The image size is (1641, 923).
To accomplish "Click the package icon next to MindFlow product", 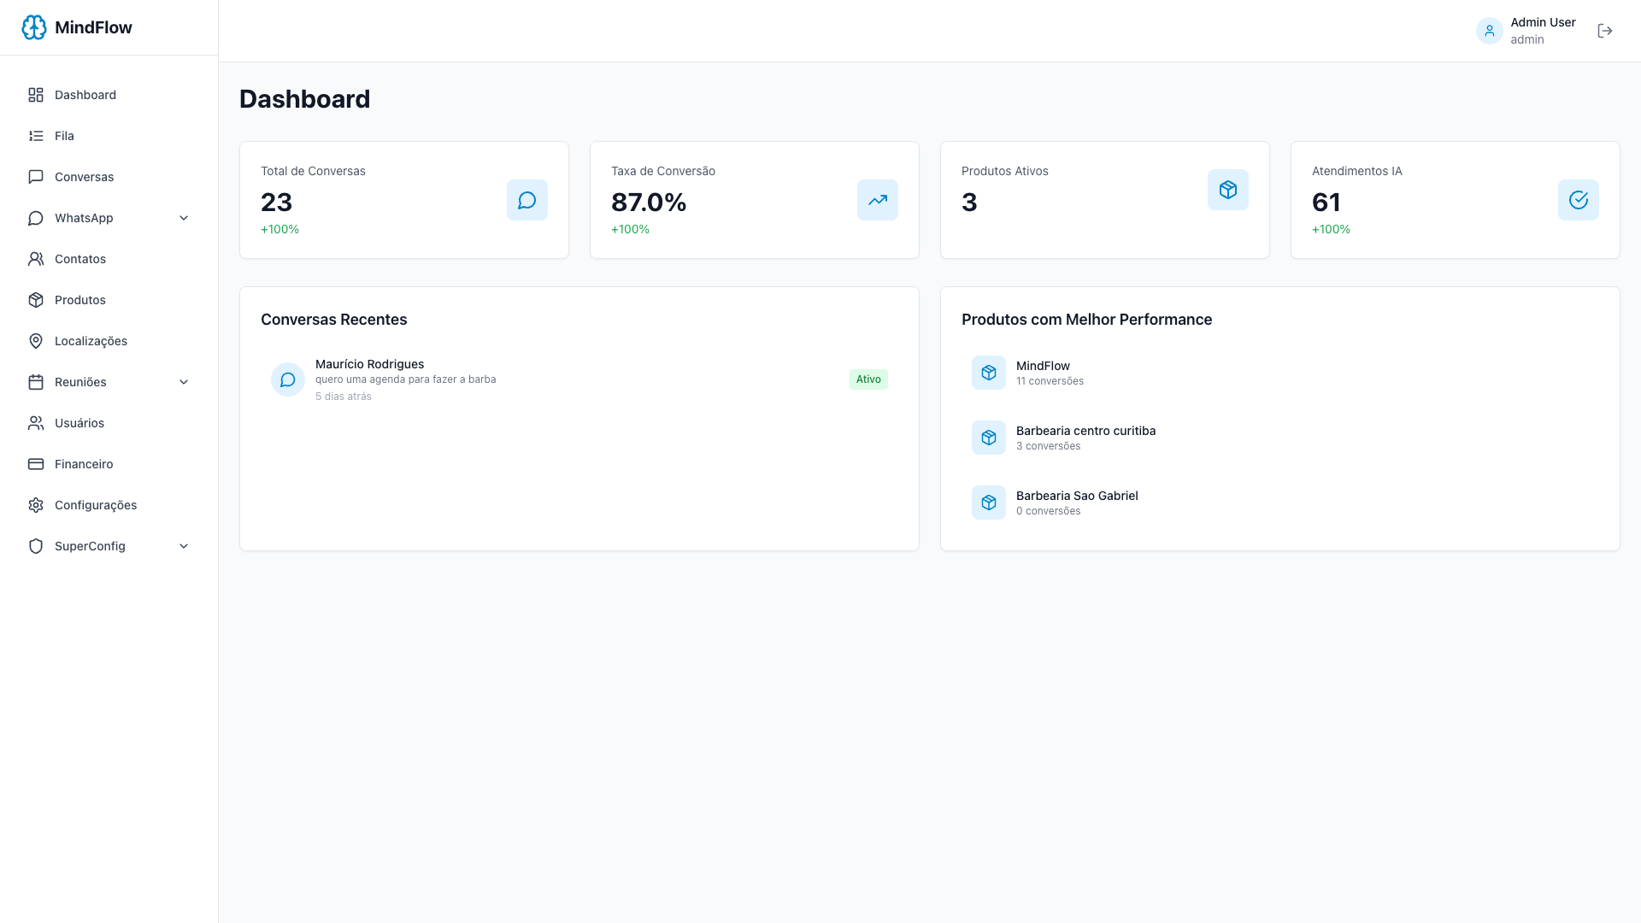I will coord(989,373).
